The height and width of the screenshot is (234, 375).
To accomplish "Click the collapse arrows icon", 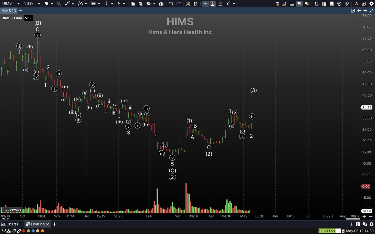I will pos(371,11).
